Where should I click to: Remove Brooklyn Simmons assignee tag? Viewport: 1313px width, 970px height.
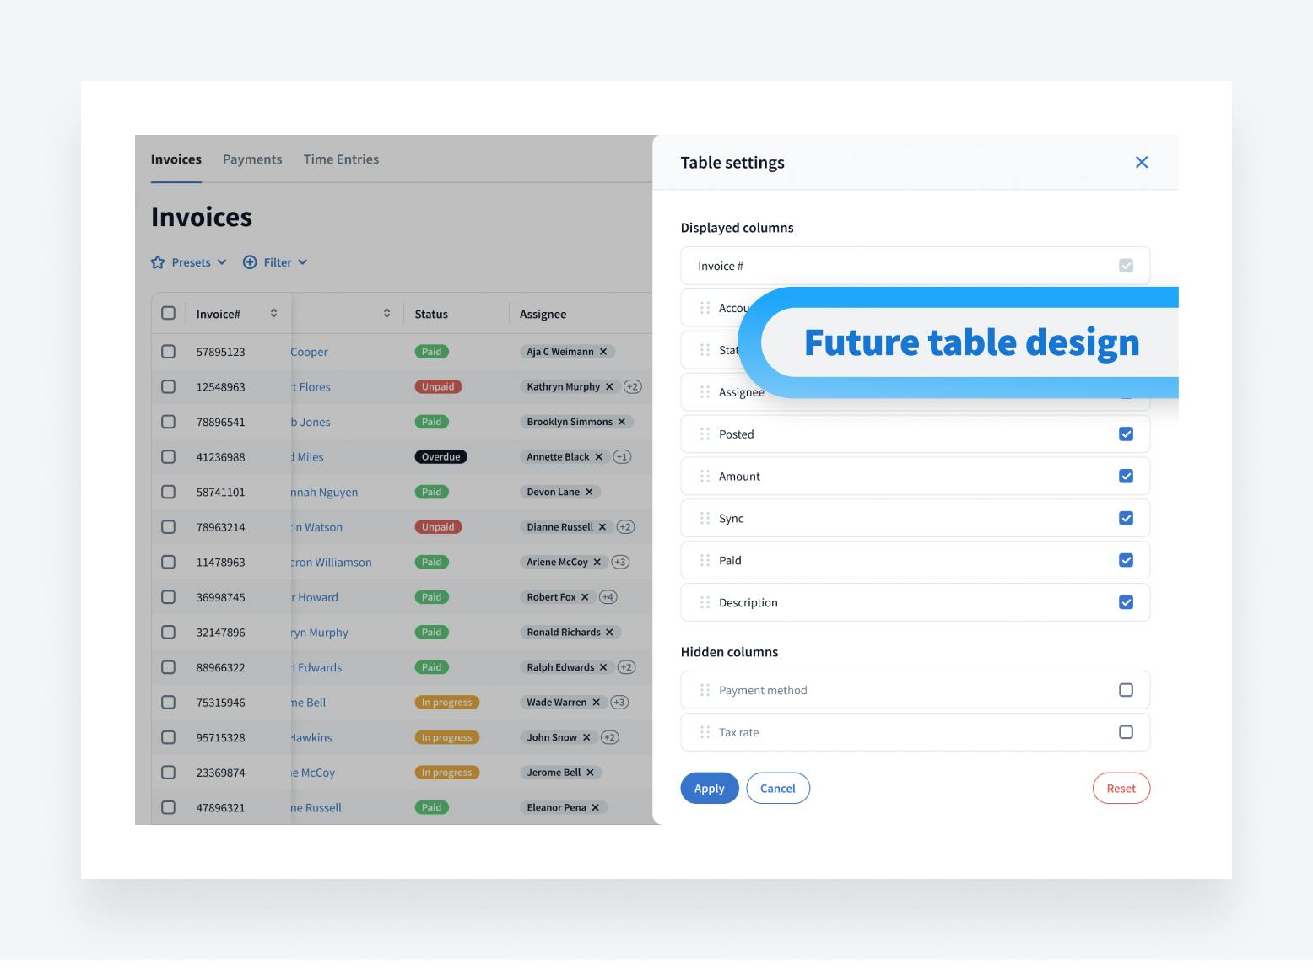tap(622, 422)
